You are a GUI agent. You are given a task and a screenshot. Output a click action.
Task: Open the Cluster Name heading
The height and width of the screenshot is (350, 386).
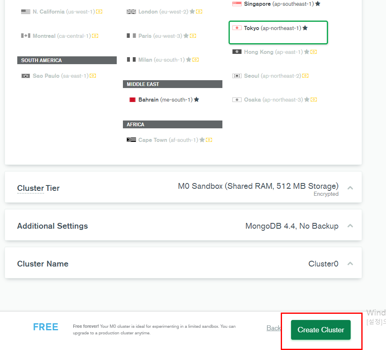coord(43,264)
